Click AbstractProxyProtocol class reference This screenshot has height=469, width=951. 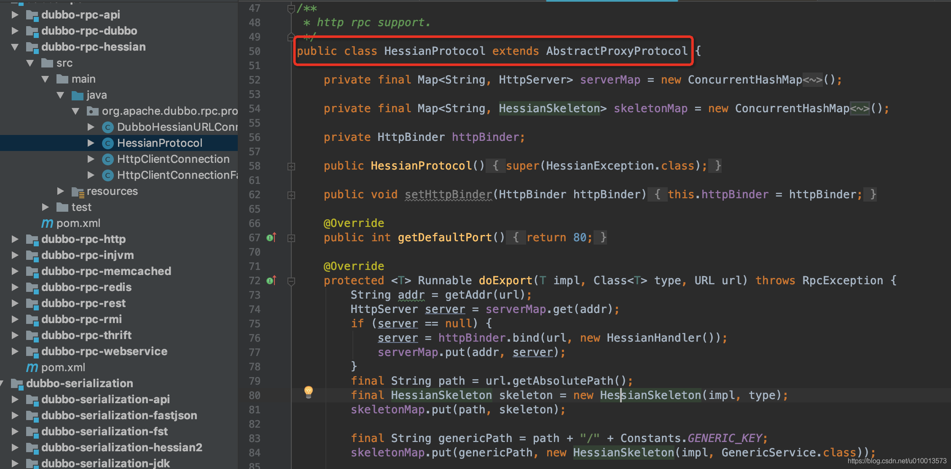(x=616, y=51)
